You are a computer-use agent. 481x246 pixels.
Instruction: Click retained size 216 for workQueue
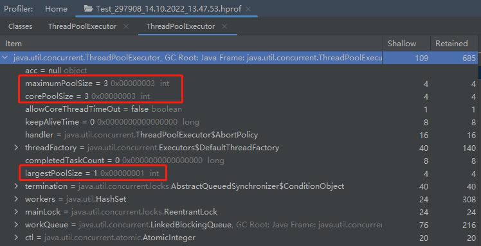pos(469,225)
